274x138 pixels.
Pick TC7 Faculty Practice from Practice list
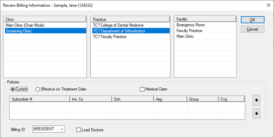(110, 36)
